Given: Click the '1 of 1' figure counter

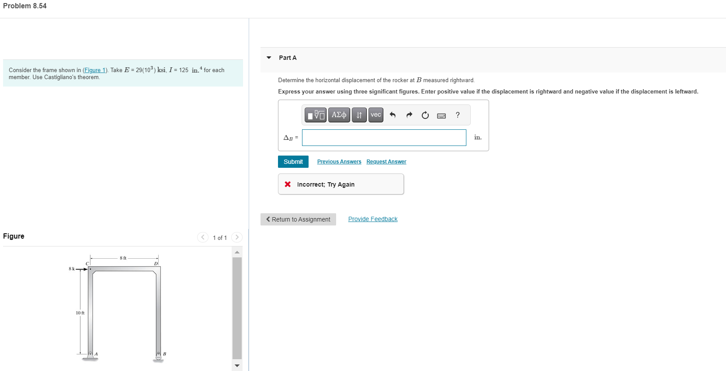Looking at the screenshot, I should (220, 238).
